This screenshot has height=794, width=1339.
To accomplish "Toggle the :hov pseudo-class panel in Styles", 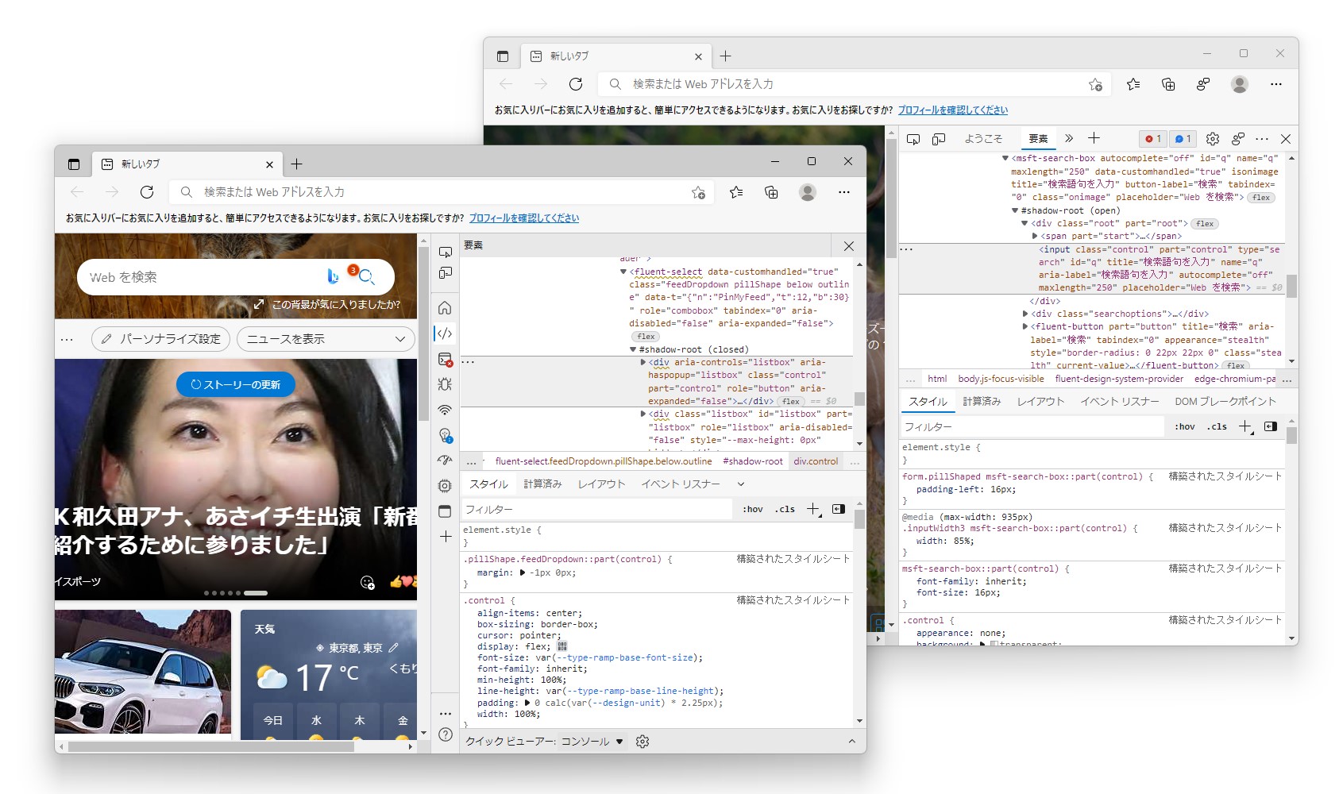I will pos(751,509).
